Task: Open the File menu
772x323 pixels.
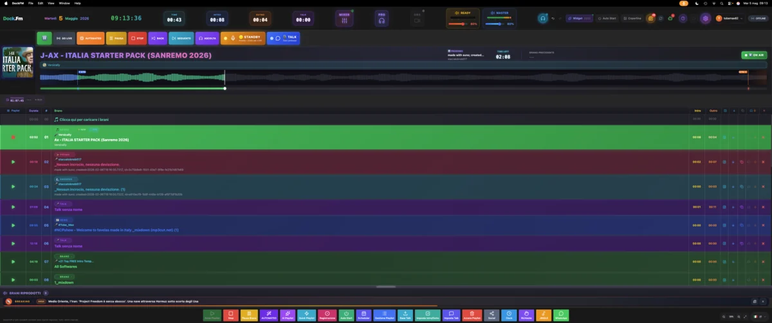Action: [x=31, y=3]
